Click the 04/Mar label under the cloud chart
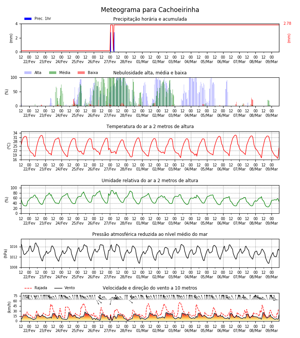This screenshot has height=338, width=300. 190,115
